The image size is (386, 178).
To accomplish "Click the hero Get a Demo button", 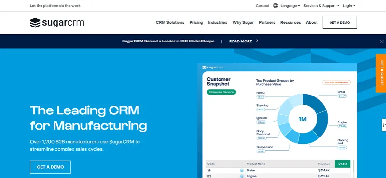I will 51,167.
